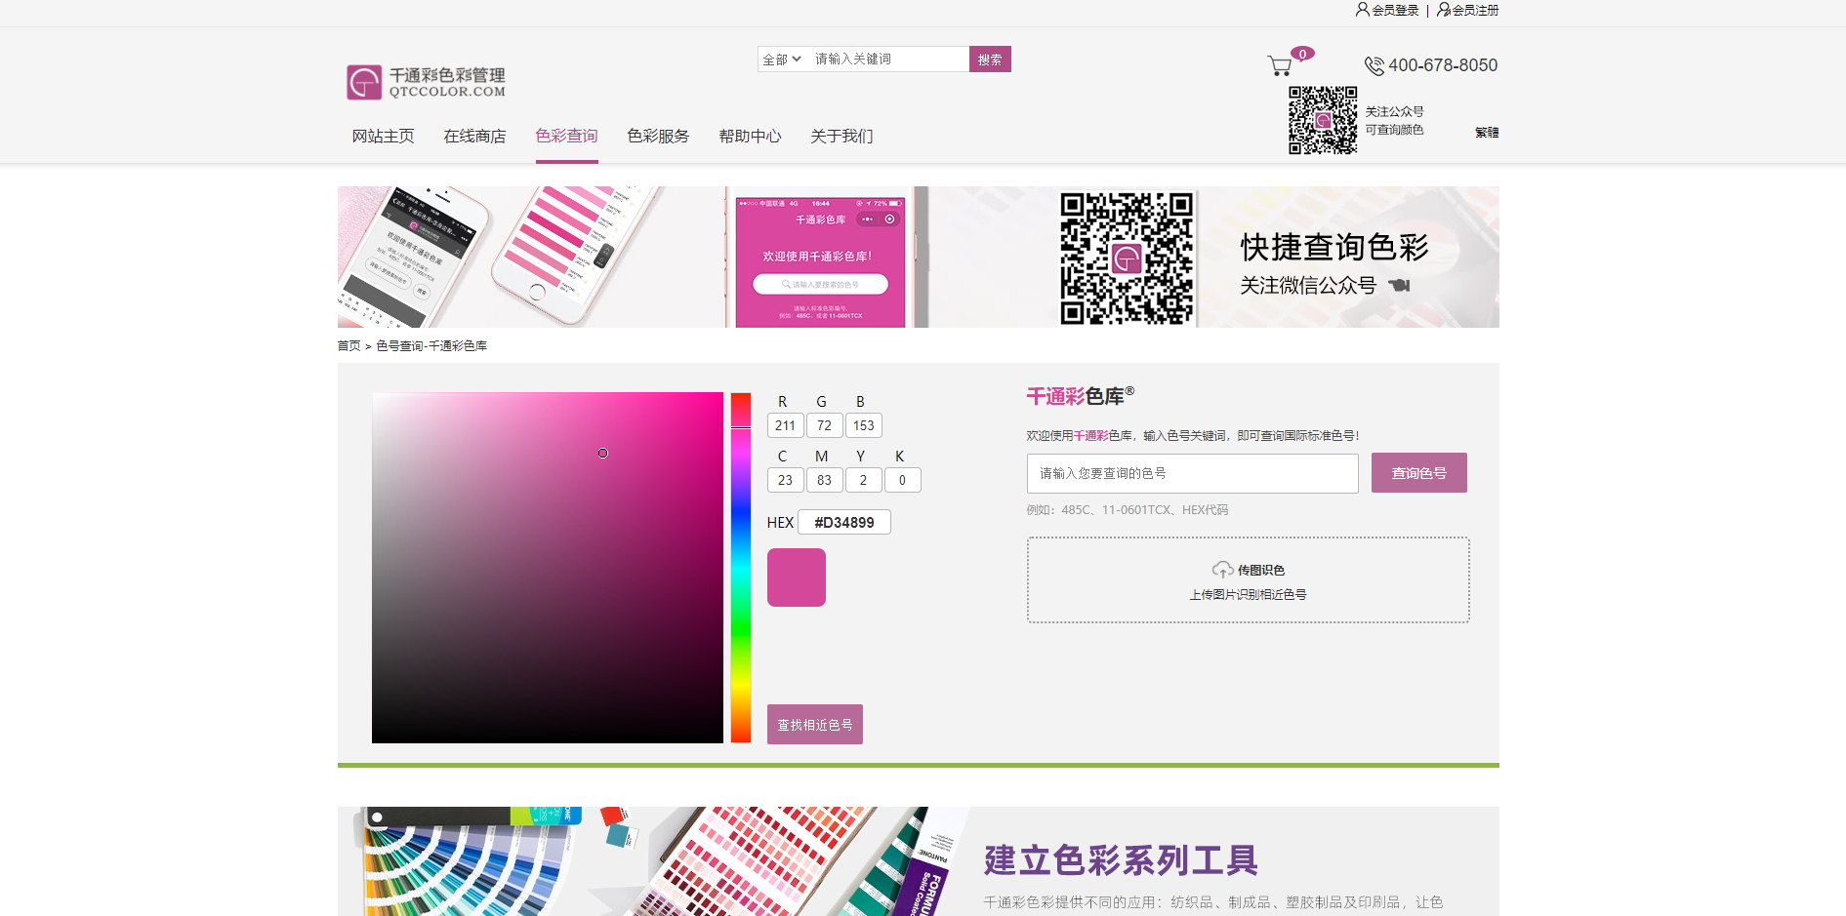
Task: Click the upload cloud icon
Action: (x=1222, y=570)
